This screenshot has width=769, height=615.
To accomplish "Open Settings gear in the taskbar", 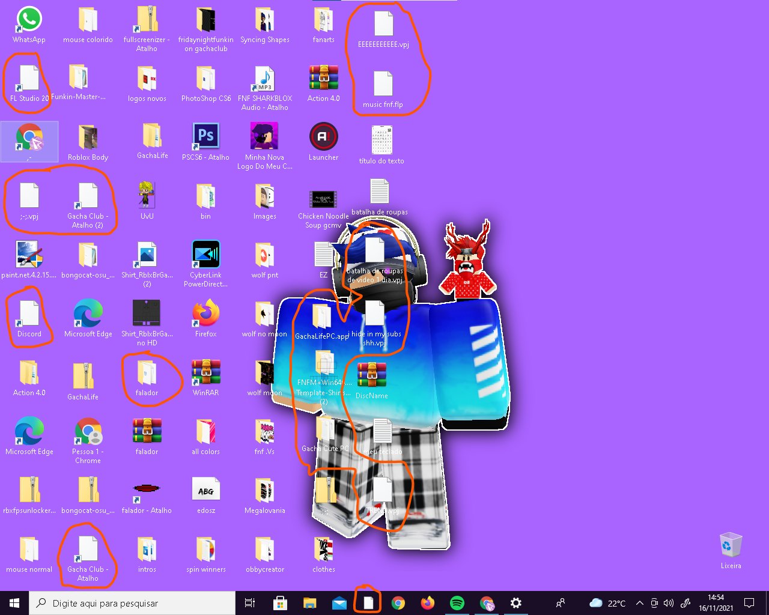I will pos(515,603).
